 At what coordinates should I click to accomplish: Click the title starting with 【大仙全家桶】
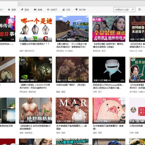137,86
